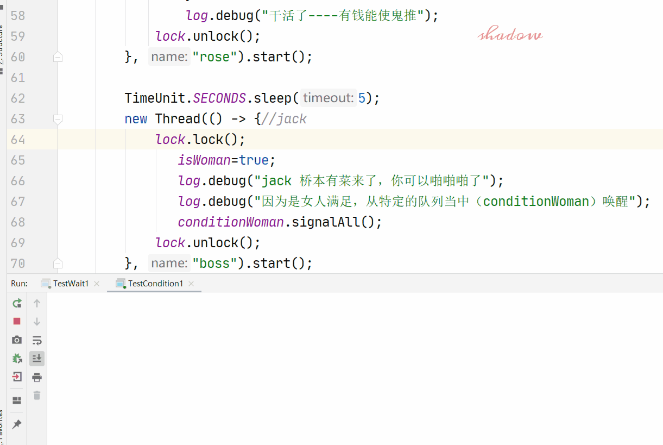Toggle fold marker at line 70
This screenshot has width=663, height=445.
pos(58,263)
